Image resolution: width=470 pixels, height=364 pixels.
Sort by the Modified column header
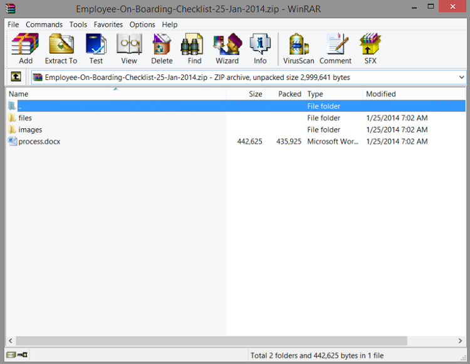(x=381, y=94)
